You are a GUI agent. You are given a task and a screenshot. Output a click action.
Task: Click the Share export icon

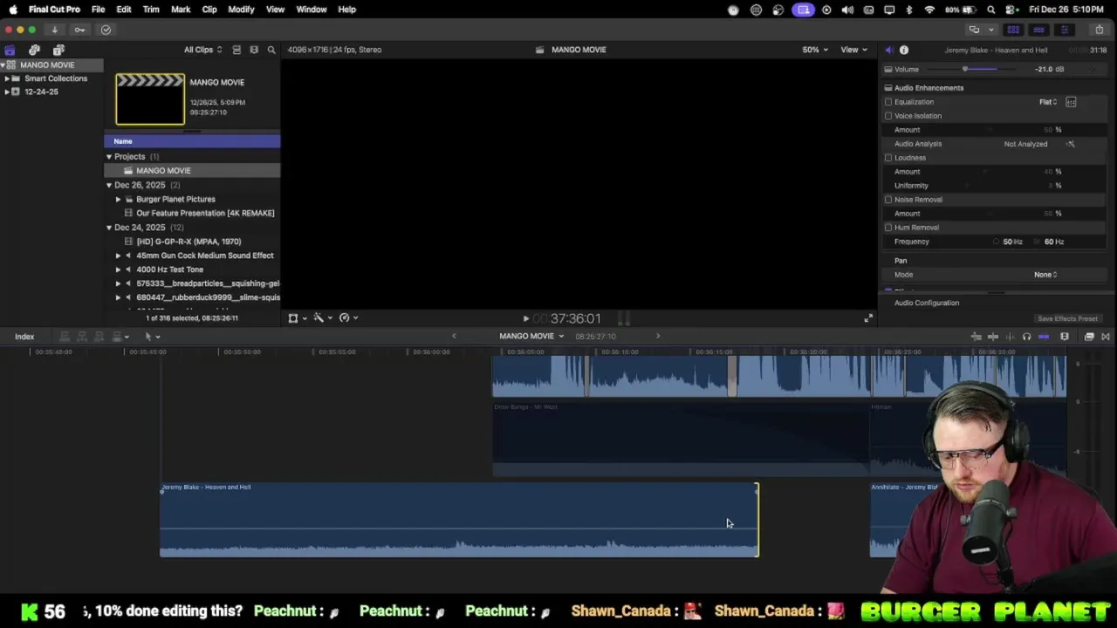pos(1099,30)
